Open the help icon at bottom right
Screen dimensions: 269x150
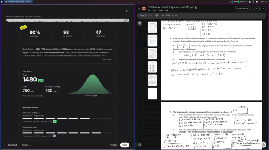(x=263, y=145)
